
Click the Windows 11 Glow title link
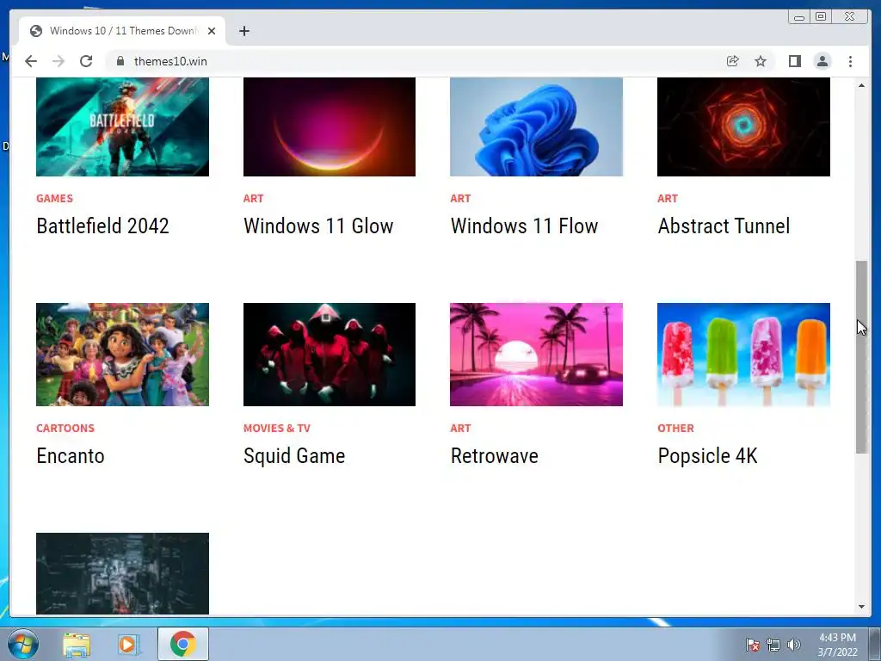coord(318,226)
